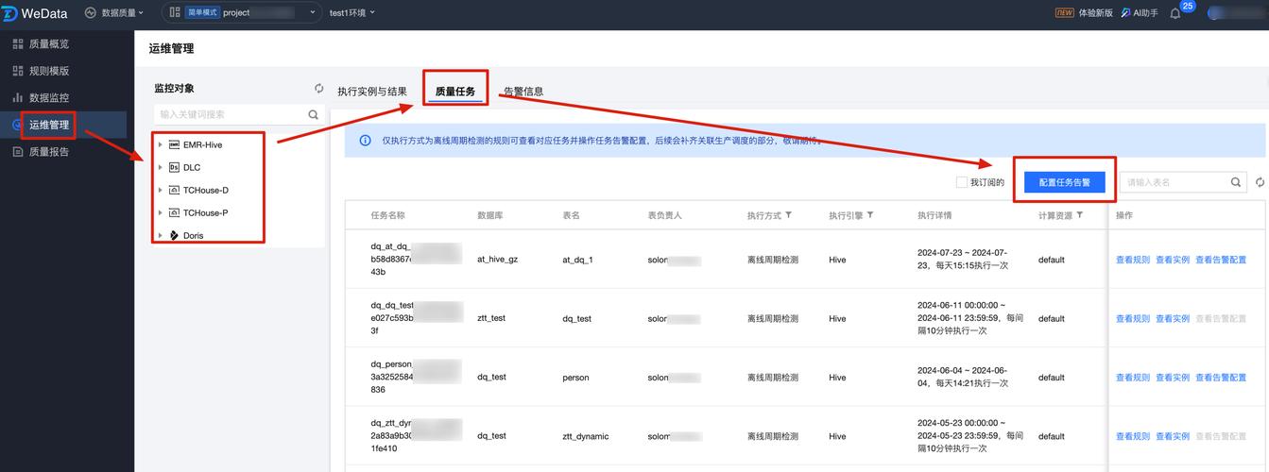This screenshot has height=472, width=1269.
Task: Open the test1环境 environment dropdown
Action: (352, 13)
